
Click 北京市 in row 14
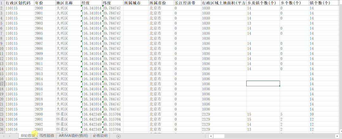click(x=161, y=69)
